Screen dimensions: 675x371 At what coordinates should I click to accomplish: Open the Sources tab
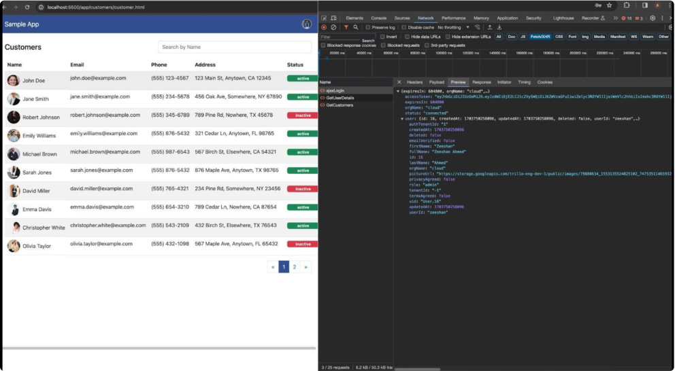point(402,18)
